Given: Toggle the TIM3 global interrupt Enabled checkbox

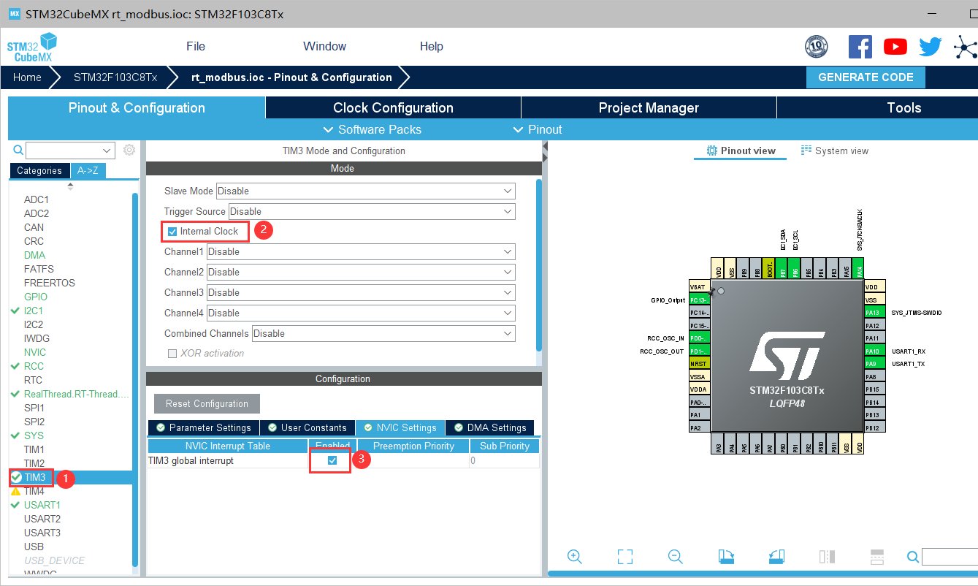Looking at the screenshot, I should click(x=332, y=461).
